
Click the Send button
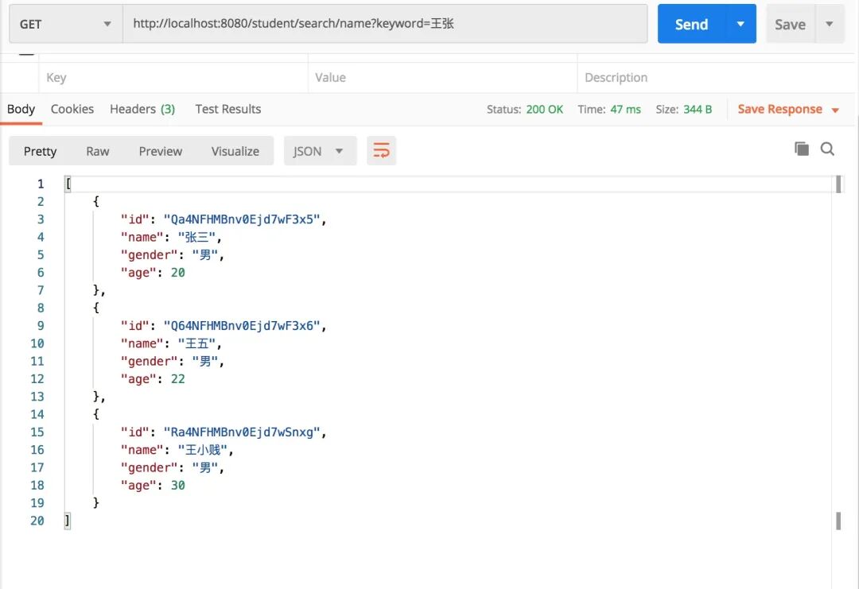point(691,24)
